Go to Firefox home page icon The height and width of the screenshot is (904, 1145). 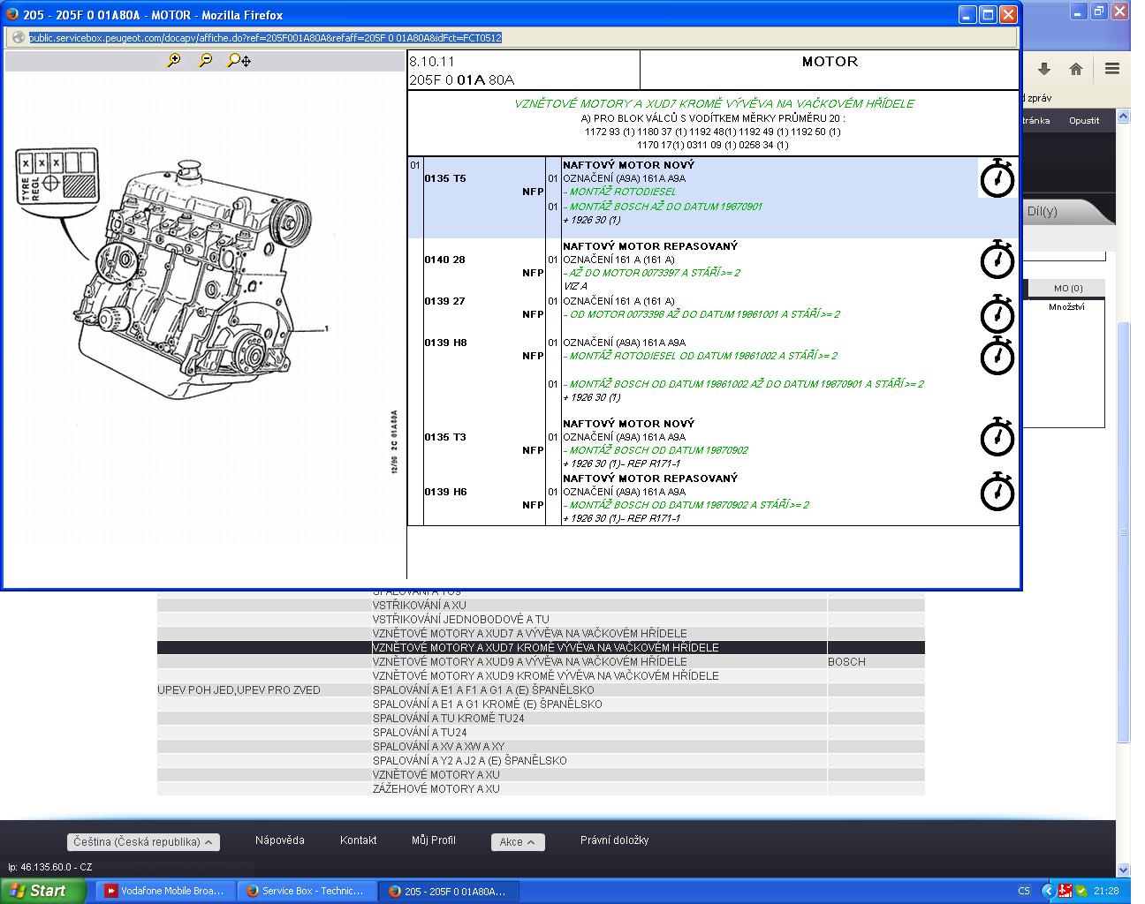click(1075, 69)
